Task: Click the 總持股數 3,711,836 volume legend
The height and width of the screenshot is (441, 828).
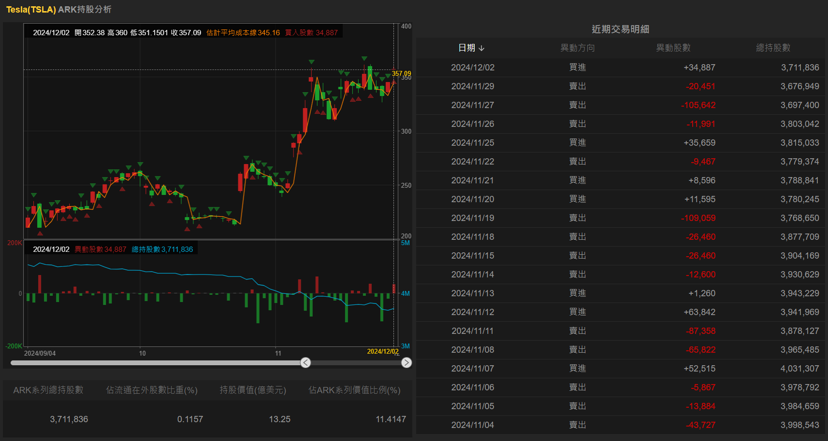Action: coord(162,249)
